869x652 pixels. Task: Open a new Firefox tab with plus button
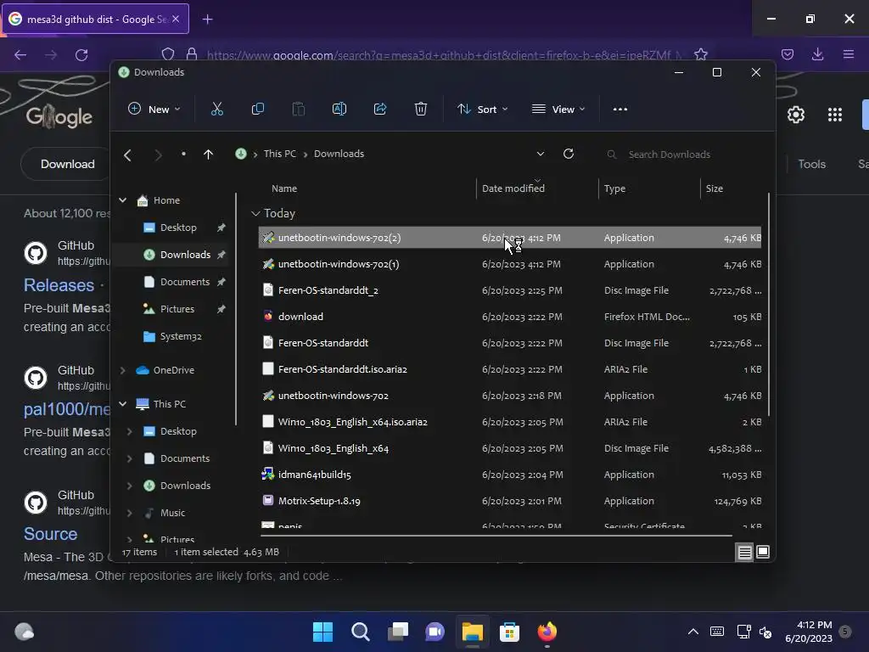(x=207, y=20)
